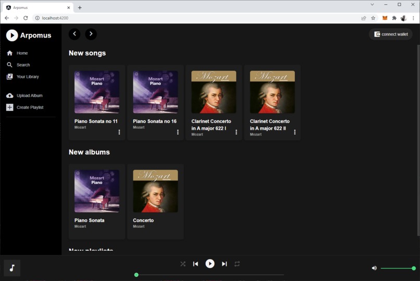Click the browser back arrow

coord(7,18)
